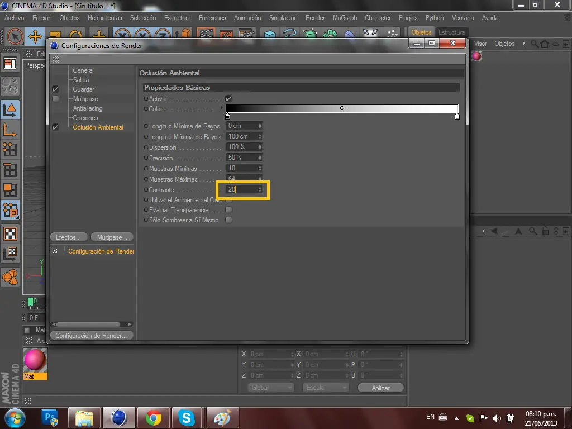
Task: Click the Dispersión stepper arrows
Action: pyautogui.click(x=260, y=147)
